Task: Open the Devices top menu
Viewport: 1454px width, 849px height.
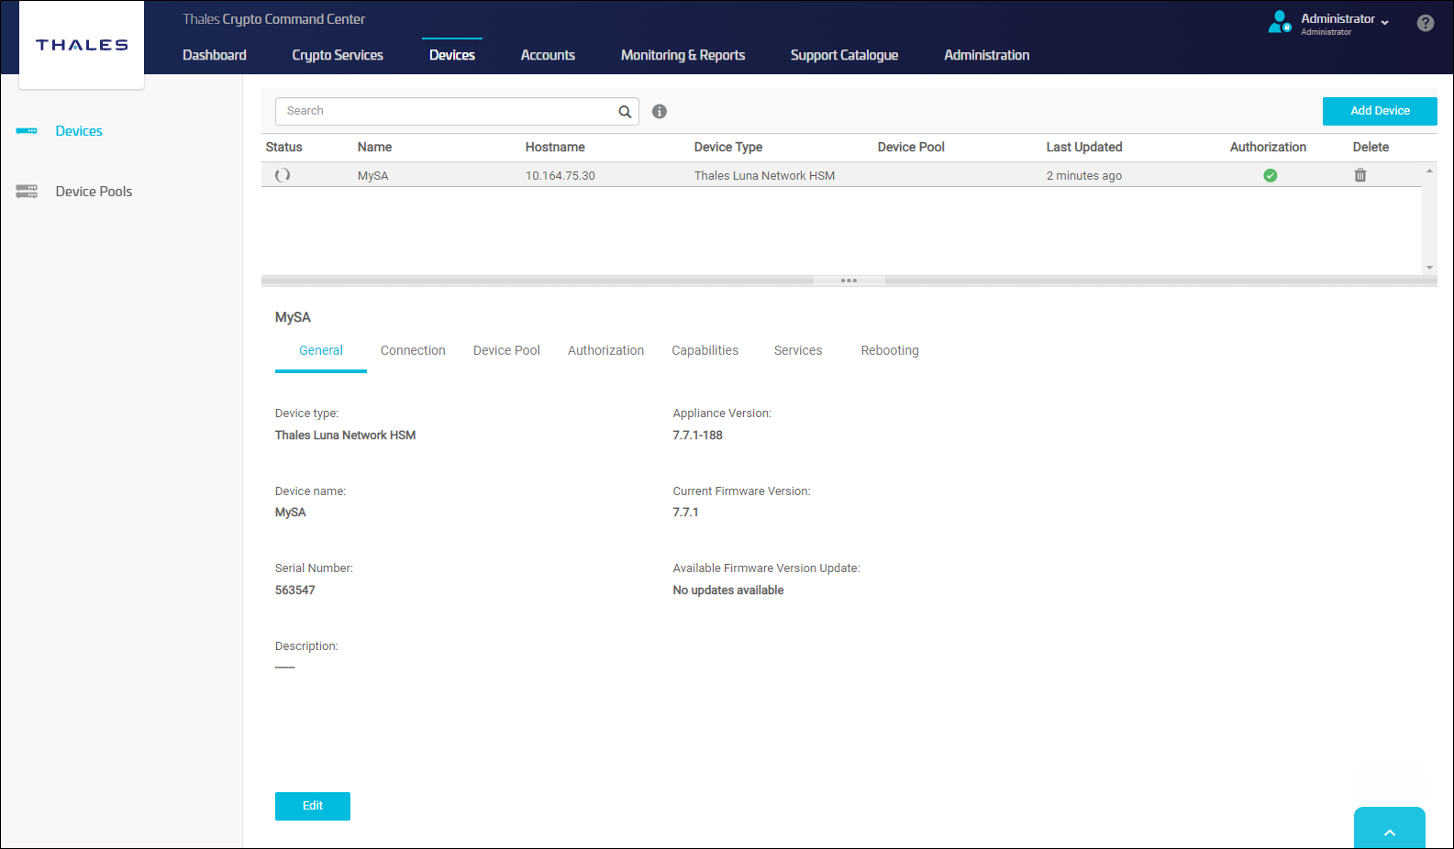Action: pyautogui.click(x=452, y=55)
